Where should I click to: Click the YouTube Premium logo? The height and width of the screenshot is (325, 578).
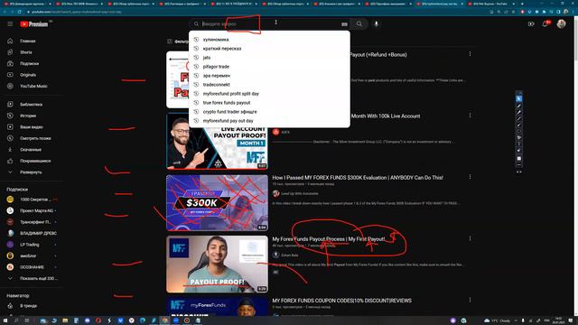pyautogui.click(x=34, y=24)
